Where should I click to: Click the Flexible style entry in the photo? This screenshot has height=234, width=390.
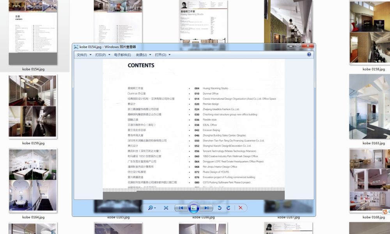point(210,120)
